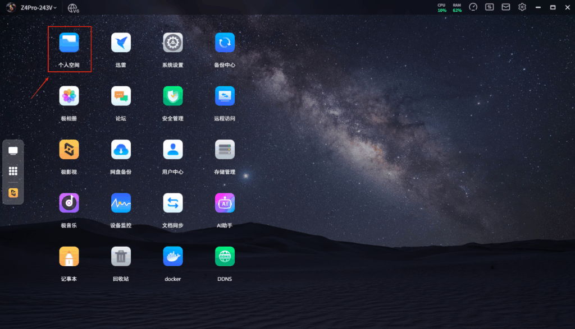This screenshot has width=575, height=329.
Task: Open the 极影视 video app
Action: (x=69, y=150)
